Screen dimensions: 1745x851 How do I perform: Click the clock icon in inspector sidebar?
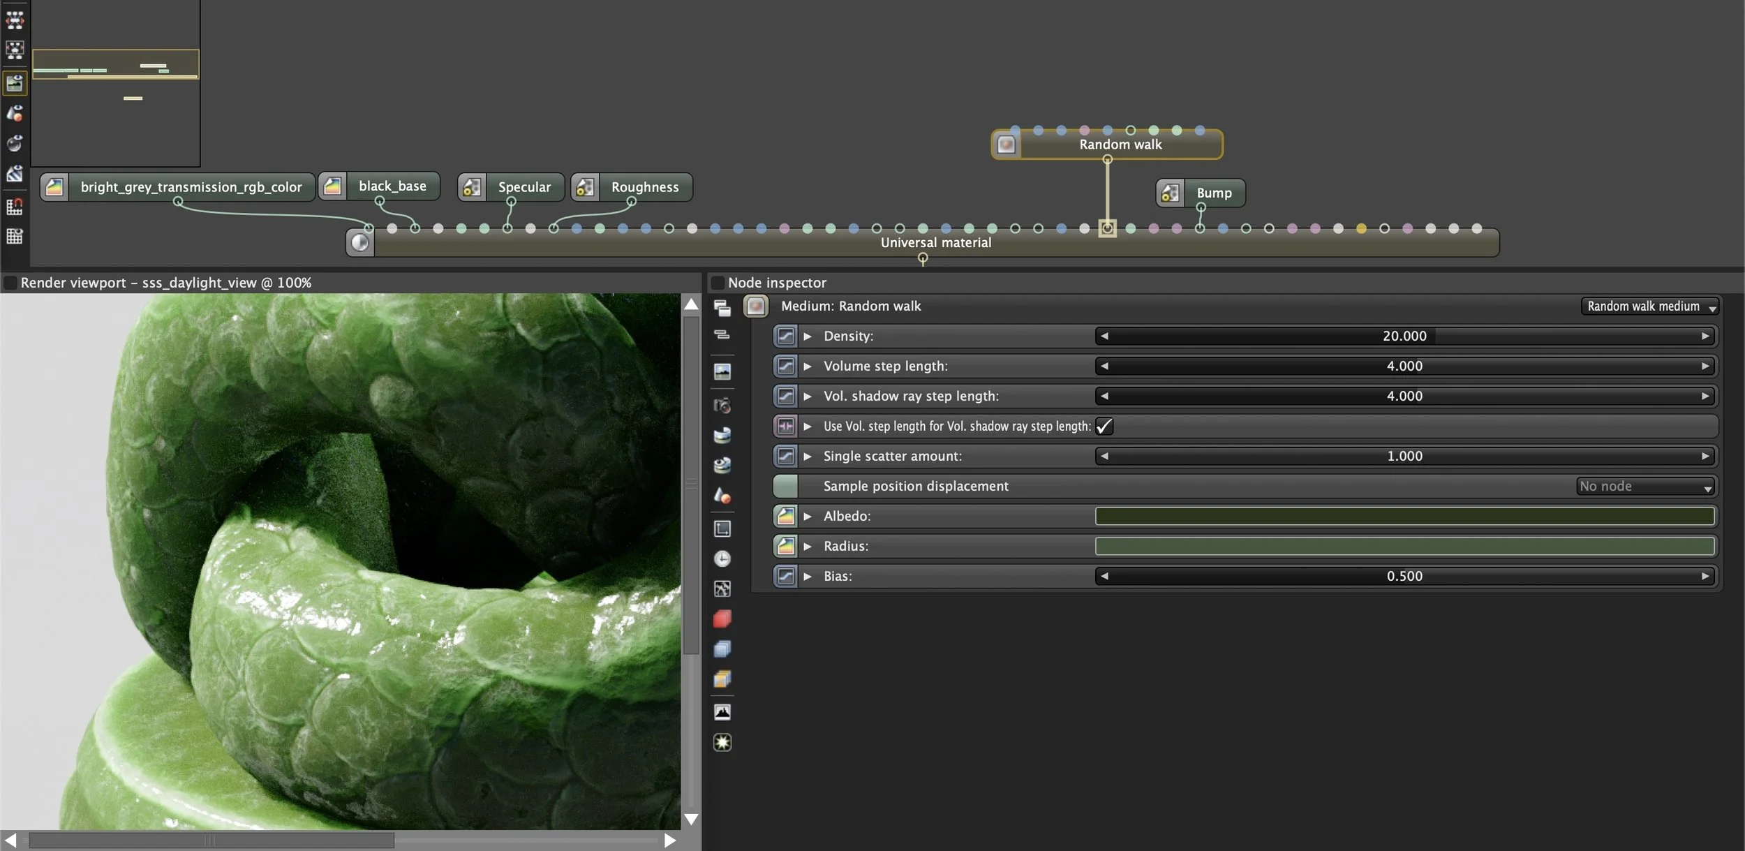pos(722,559)
